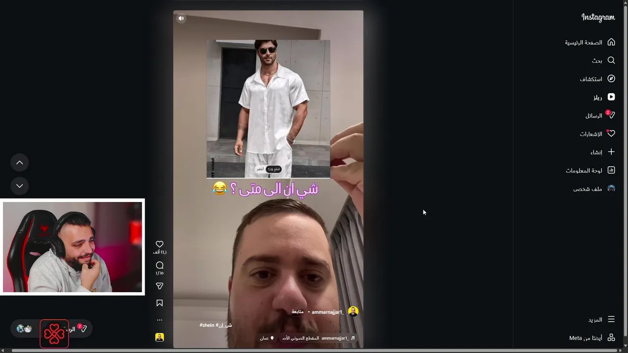
Task: Go to the previous reel with up chevron
Action: pos(20,162)
